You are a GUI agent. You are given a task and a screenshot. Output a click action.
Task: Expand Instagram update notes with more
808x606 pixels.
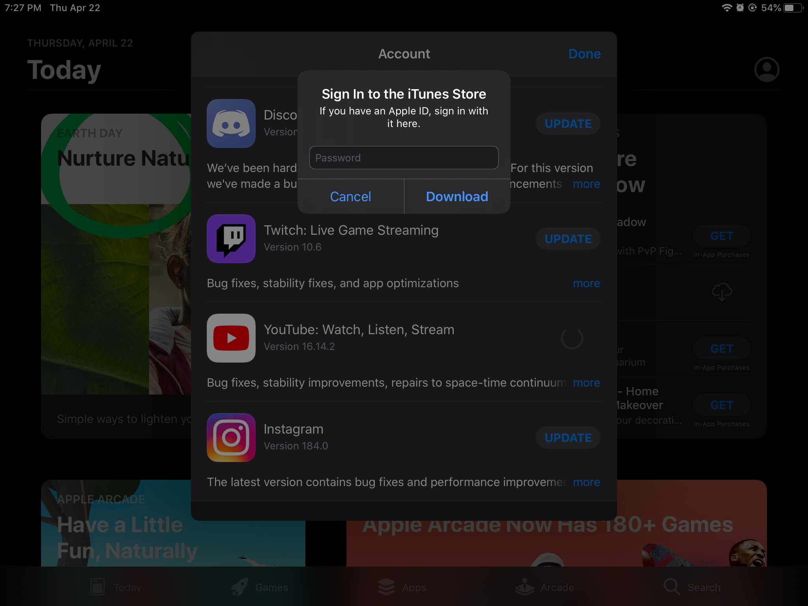pos(586,482)
